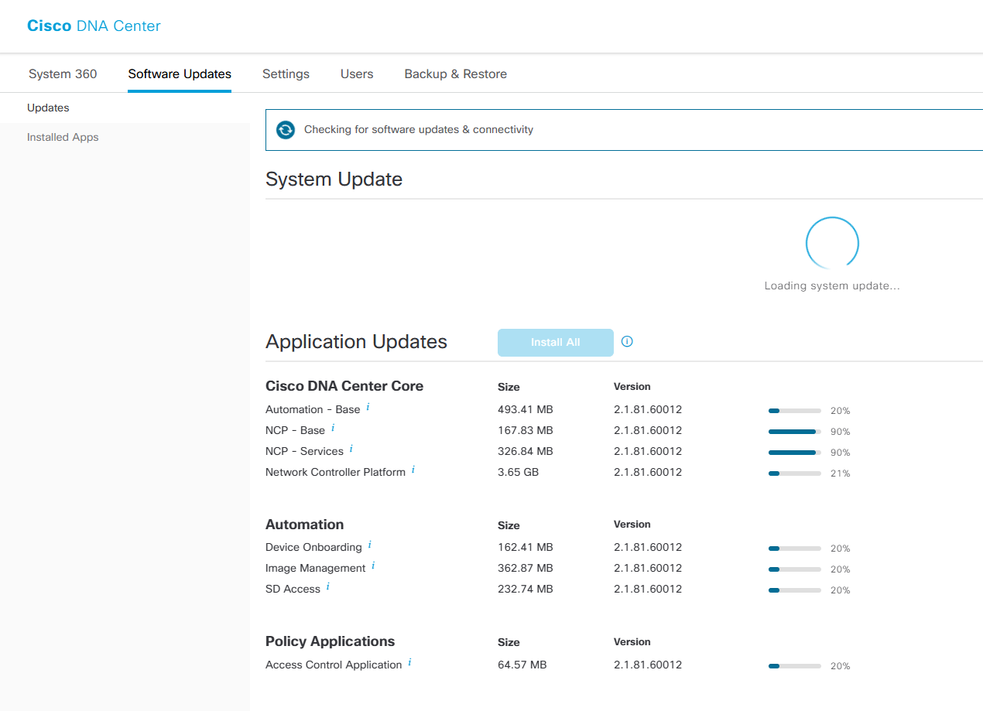Show info for NCP - Services

point(351,450)
